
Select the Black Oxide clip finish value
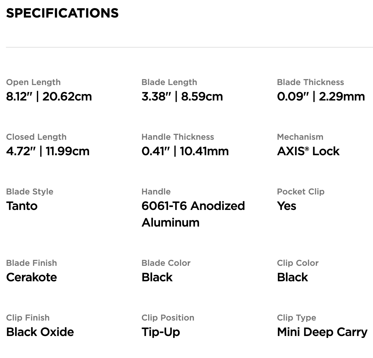pos(40,332)
